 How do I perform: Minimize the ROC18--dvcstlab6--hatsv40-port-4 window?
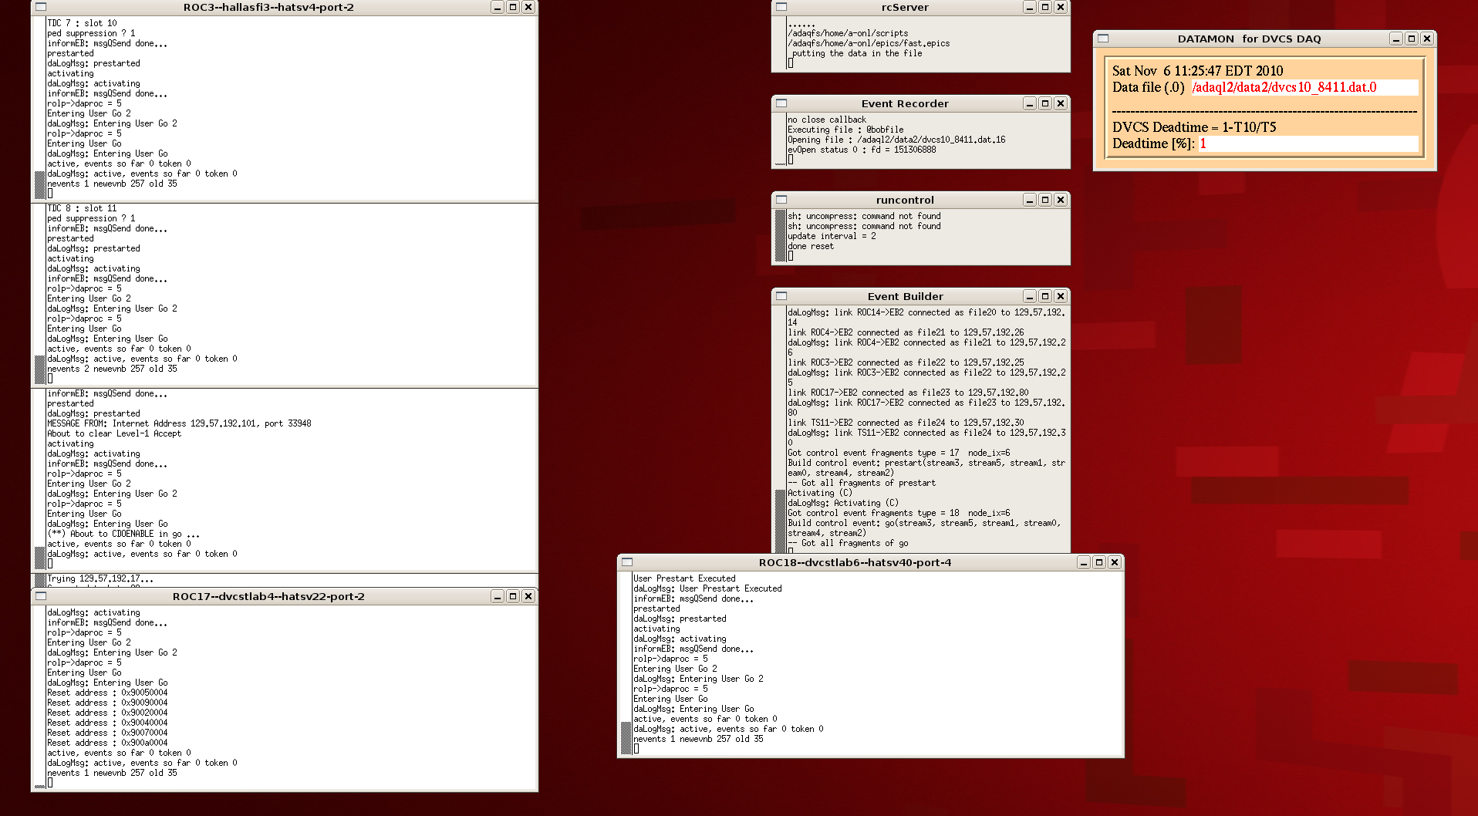(1084, 562)
